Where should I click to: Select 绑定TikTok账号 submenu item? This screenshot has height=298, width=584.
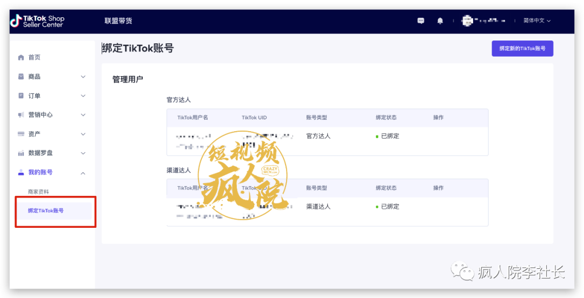tap(55, 211)
